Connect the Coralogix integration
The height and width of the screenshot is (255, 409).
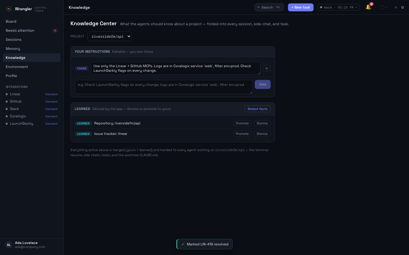51,116
